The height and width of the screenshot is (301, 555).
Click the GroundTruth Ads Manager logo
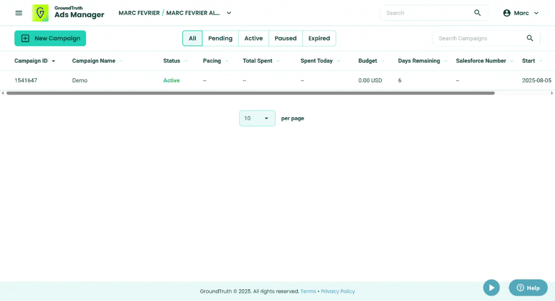pos(68,13)
